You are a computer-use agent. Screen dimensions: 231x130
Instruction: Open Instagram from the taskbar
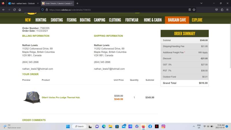163,127
